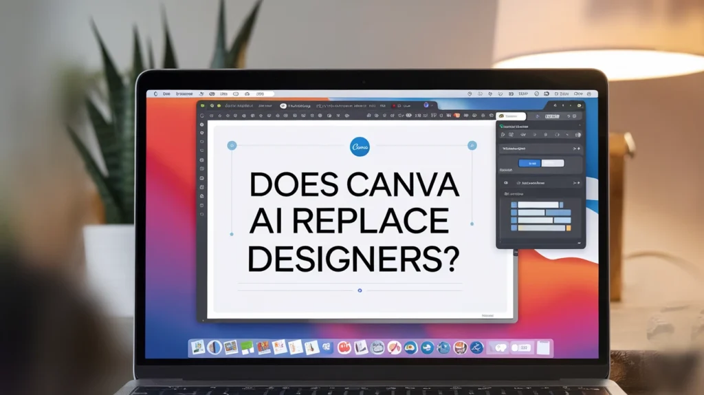
Task: Select the left round handle beside Canva logo
Action: tap(232, 145)
